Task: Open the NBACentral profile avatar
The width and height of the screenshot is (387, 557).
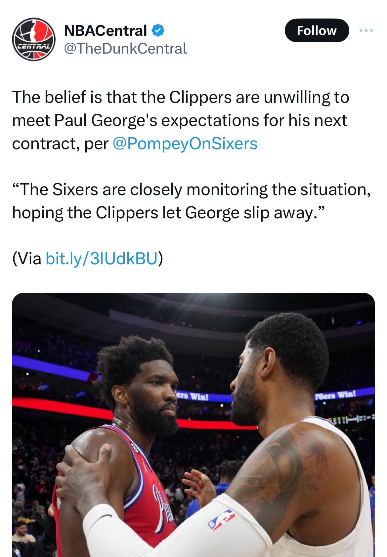Action: [x=33, y=39]
